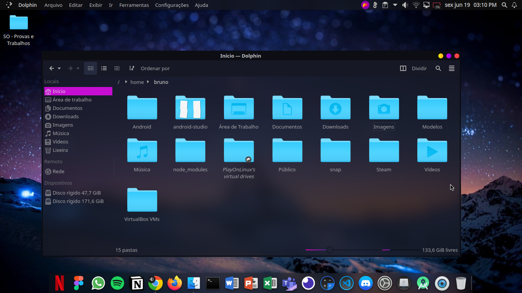Open the android-studio folder
The width and height of the screenshot is (522, 293).
[190, 108]
